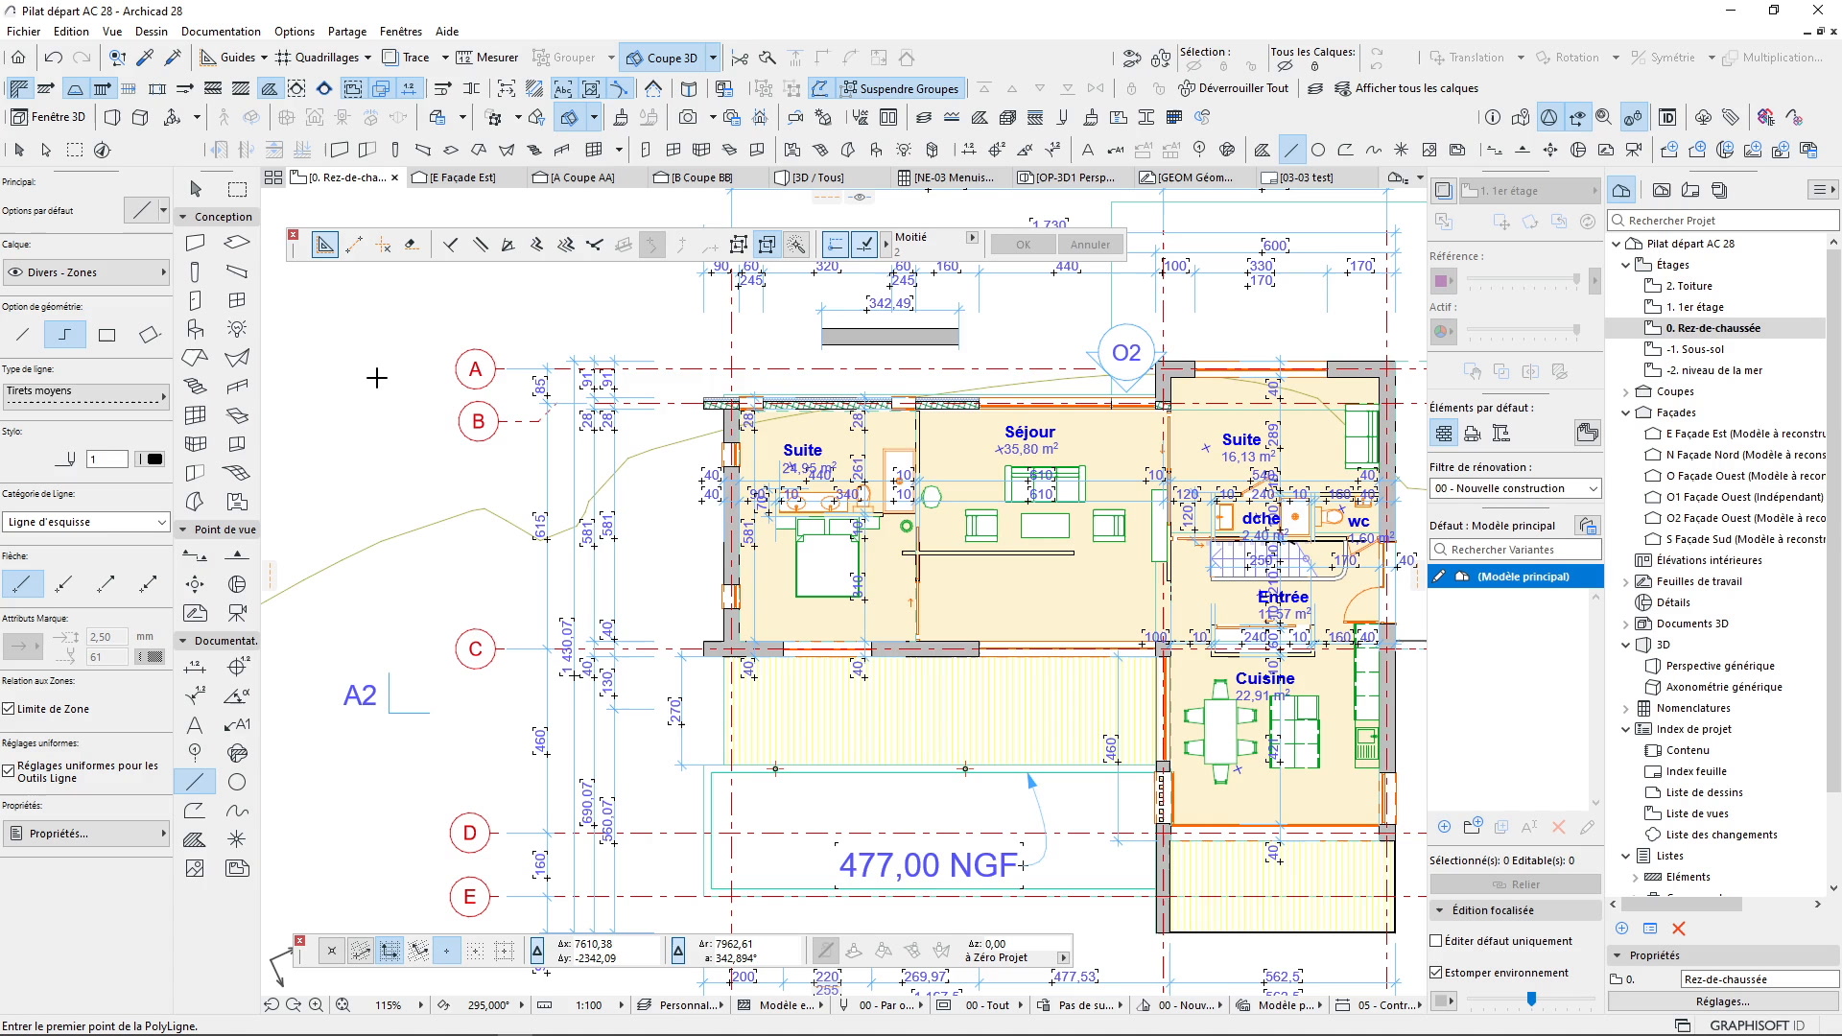1842x1036 pixels.
Task: Select the polyline geometry option
Action: pyautogui.click(x=64, y=335)
